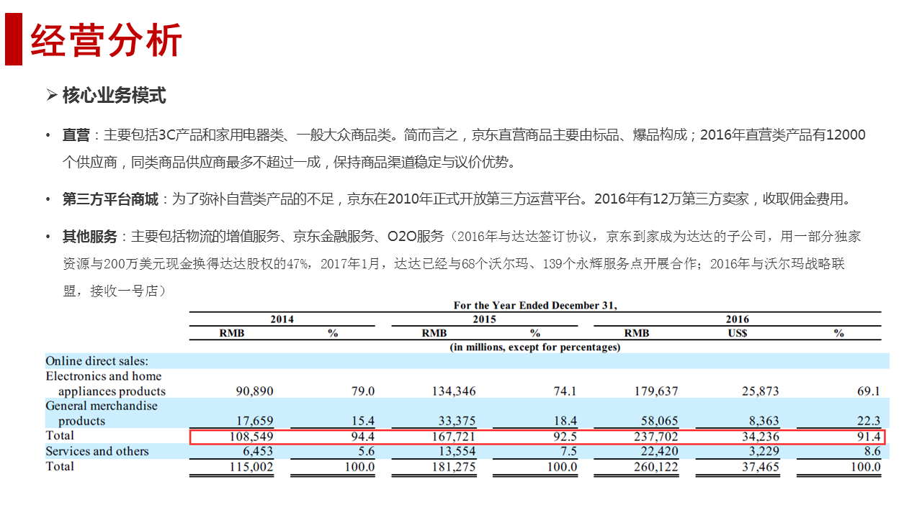
Task: Click the slide title 经营分析
Action: point(106,40)
